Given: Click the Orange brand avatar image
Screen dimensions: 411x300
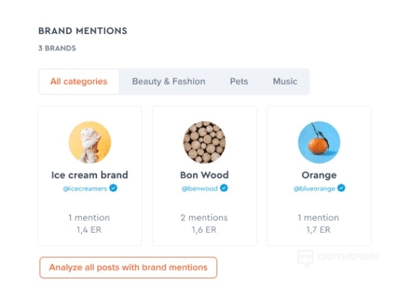Looking at the screenshot, I should [x=319, y=143].
